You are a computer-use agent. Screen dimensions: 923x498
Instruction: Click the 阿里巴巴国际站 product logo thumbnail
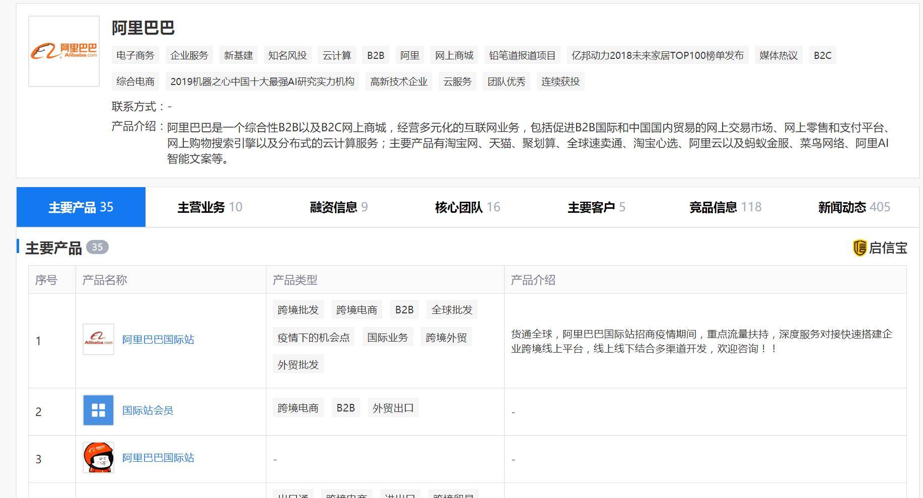(x=98, y=339)
